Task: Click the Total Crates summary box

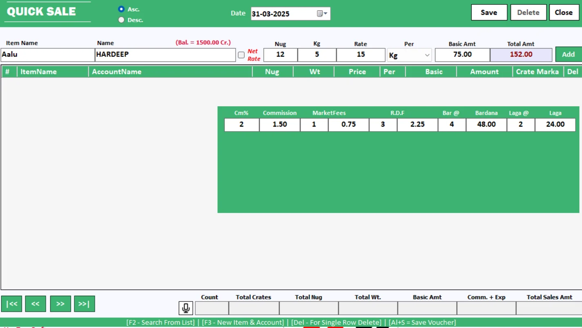Action: pos(254,308)
